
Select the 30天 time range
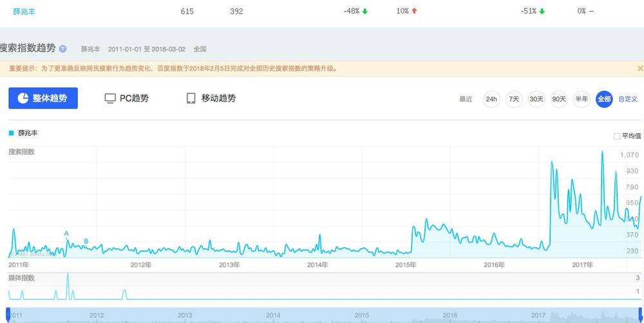coord(536,99)
